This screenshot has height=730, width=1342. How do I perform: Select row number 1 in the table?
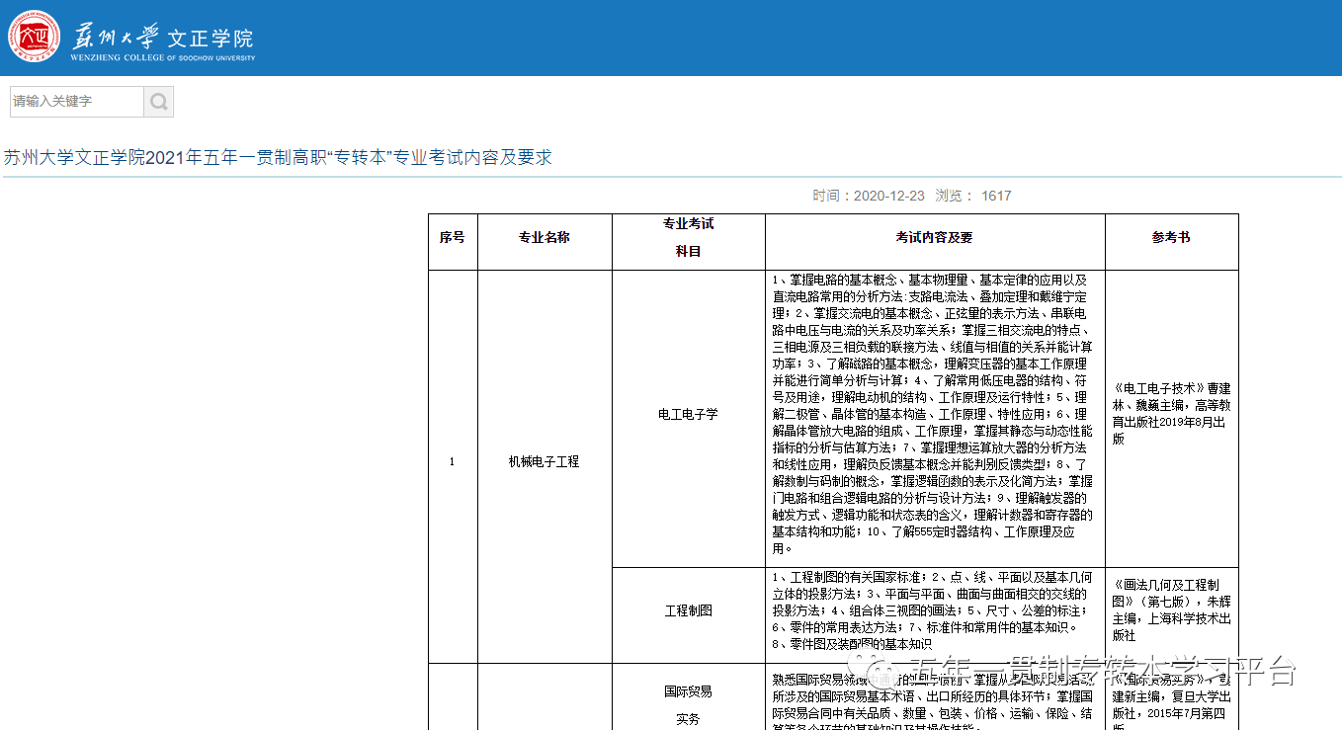tap(453, 460)
